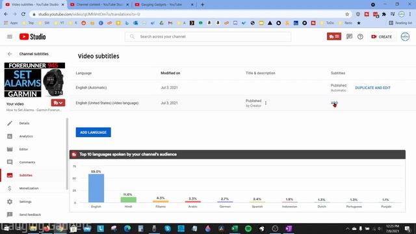
Task: Open the Chrome extensions puzzle icon
Action: 384,14
